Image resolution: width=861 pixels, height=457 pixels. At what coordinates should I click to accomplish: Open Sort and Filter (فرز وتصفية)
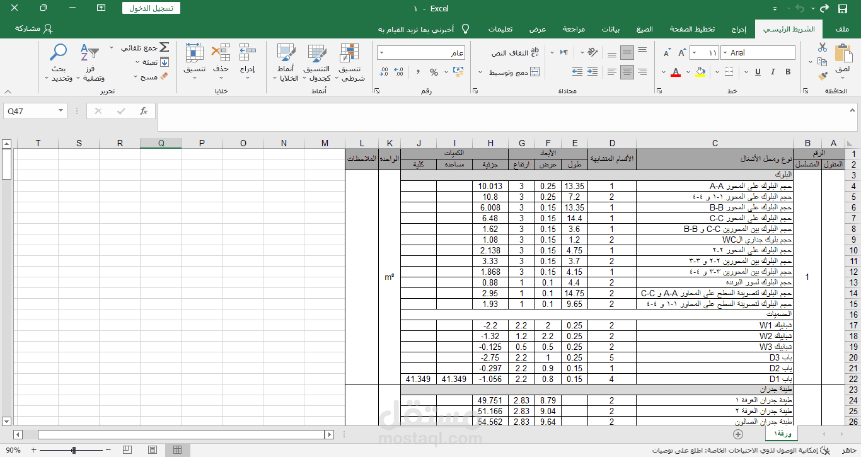tap(90, 63)
